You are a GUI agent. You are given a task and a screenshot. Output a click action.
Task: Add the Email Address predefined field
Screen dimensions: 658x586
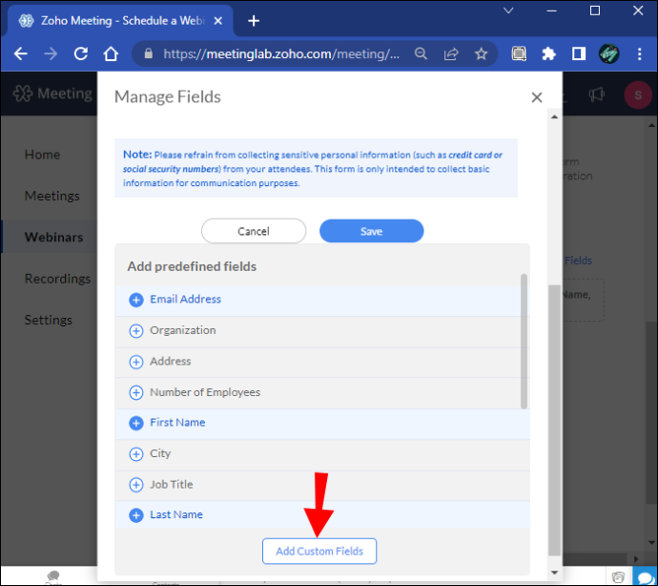click(322, 300)
